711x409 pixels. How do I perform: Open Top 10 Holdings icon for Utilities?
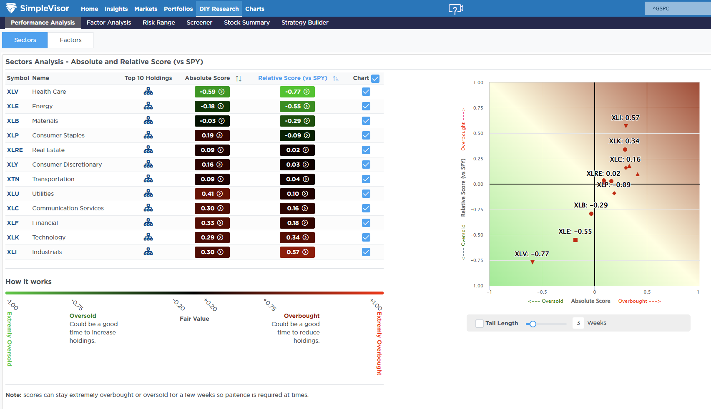tap(148, 194)
